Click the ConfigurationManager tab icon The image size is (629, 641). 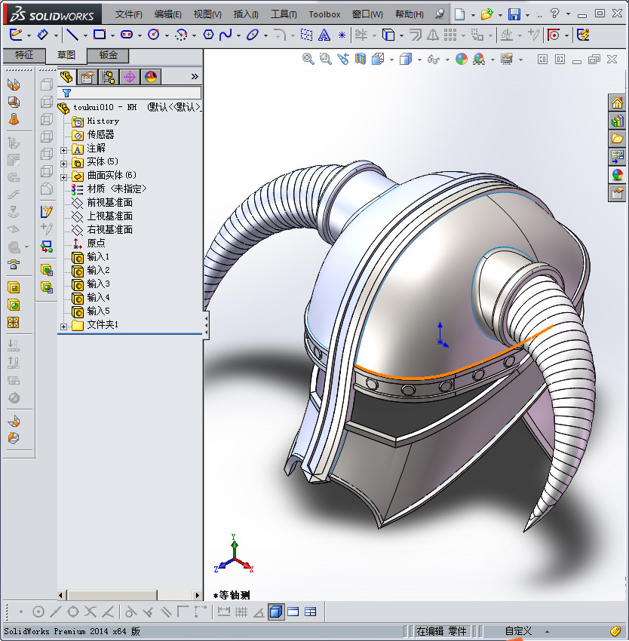coord(108,76)
